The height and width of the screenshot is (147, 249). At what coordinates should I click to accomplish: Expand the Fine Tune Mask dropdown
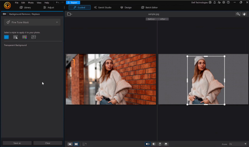point(57,22)
